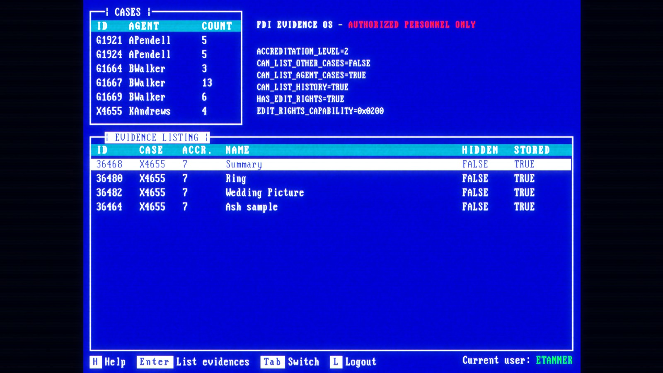Switch to the EVIDENCE LISTING panel
This screenshot has width=663, height=373.
(x=157, y=137)
